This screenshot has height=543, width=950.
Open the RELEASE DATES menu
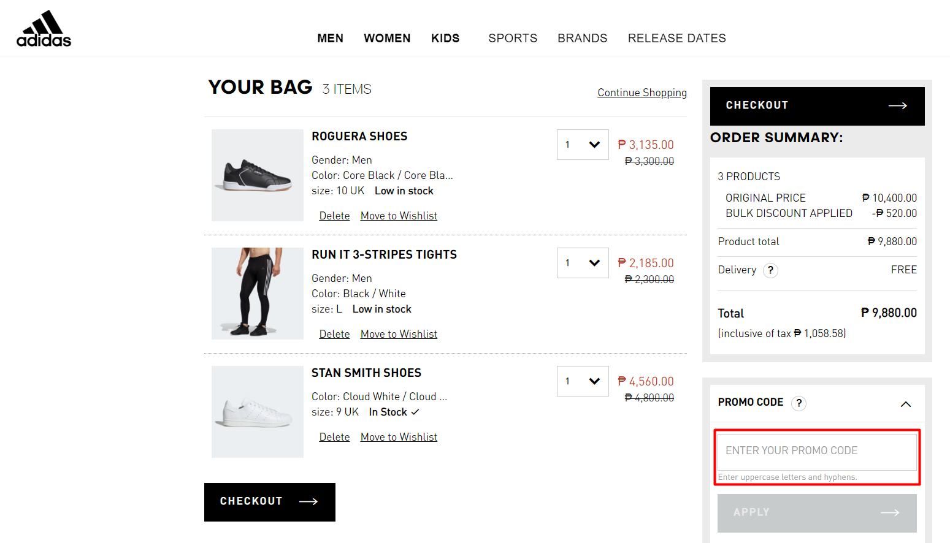676,38
